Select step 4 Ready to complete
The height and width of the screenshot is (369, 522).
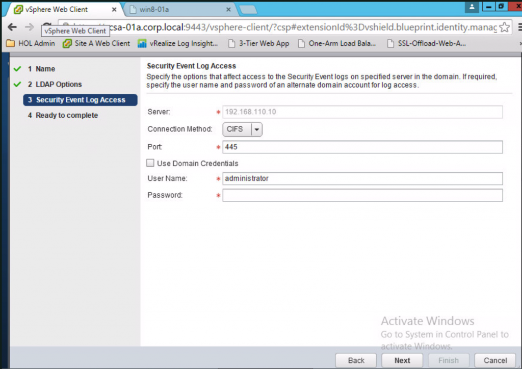tap(66, 115)
